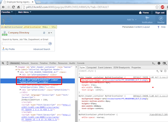The height and width of the screenshot is (122, 168).
Task: Go to Home in header
Action: tap(144, 13)
